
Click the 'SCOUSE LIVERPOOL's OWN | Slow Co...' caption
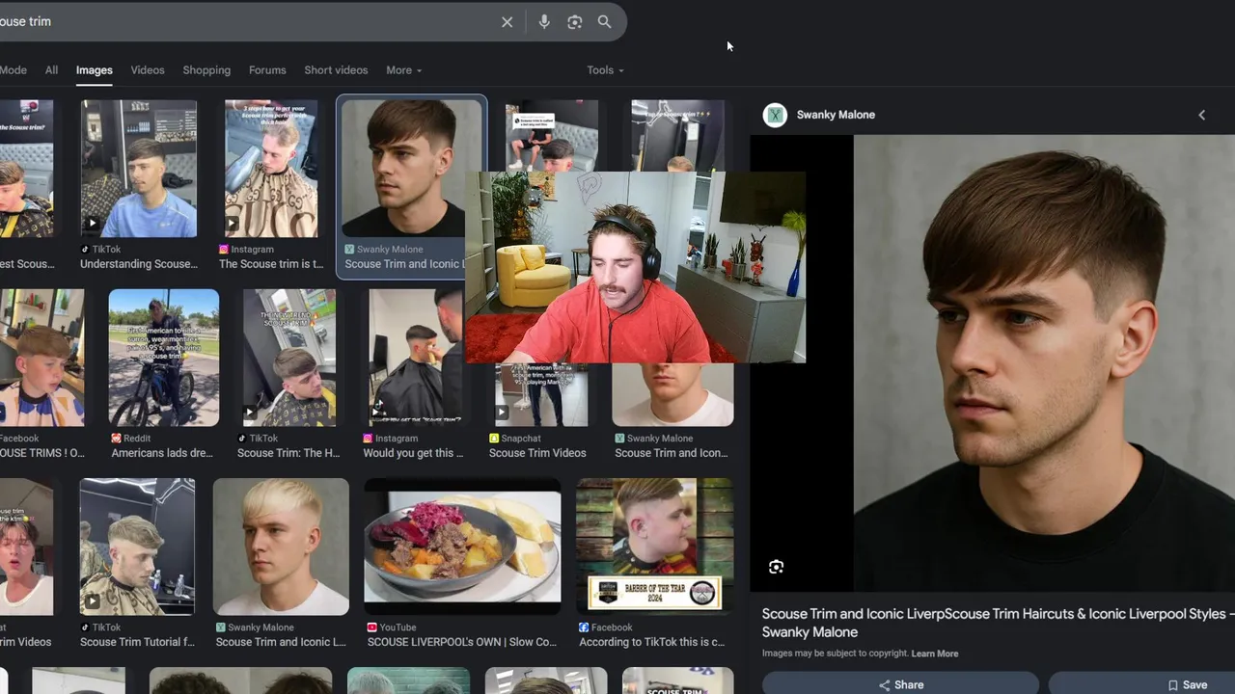pos(462,642)
